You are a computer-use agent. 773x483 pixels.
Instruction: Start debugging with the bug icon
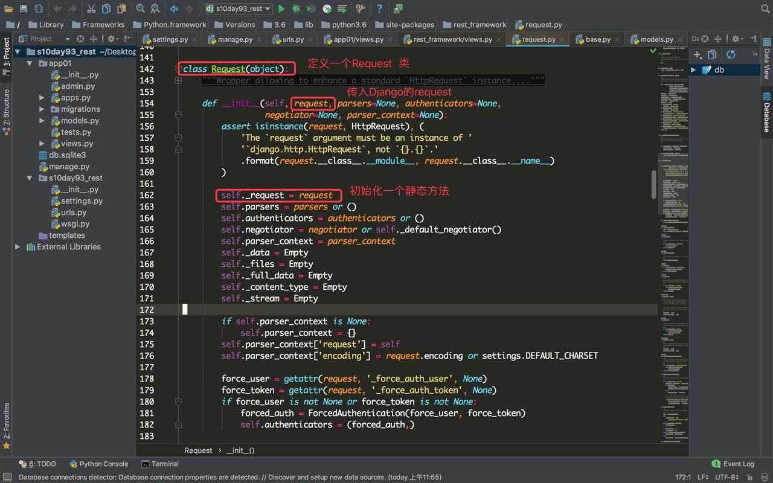coord(297,8)
